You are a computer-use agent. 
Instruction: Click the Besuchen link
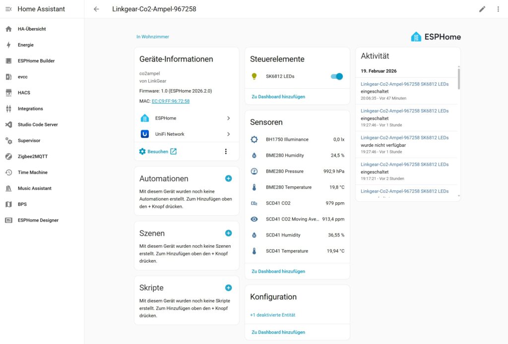(158, 151)
